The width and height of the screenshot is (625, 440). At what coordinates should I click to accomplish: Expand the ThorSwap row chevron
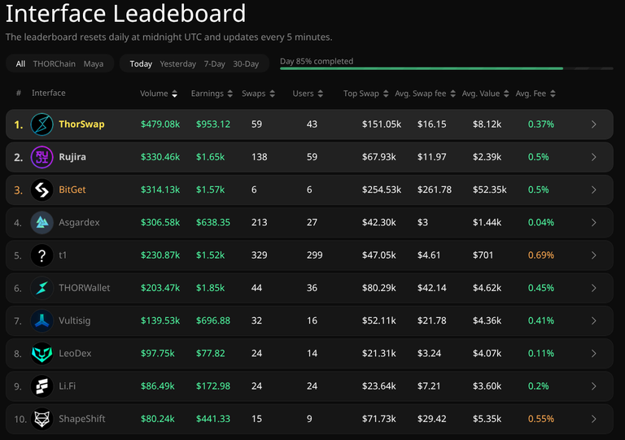(594, 124)
